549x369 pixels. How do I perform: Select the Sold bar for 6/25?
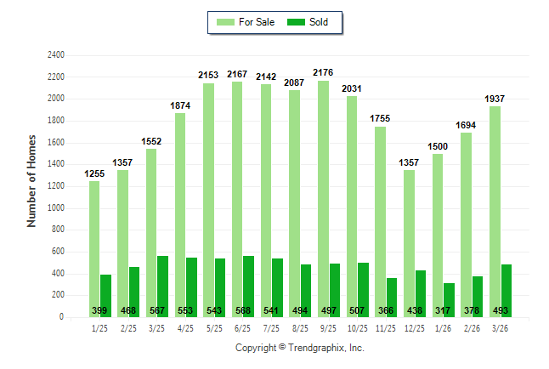pos(248,281)
